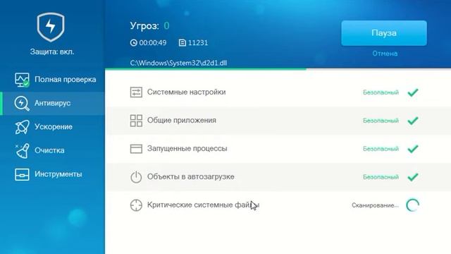The image size is (451, 254).
Task: Cancel the scan via Отмена link
Action: (x=385, y=54)
